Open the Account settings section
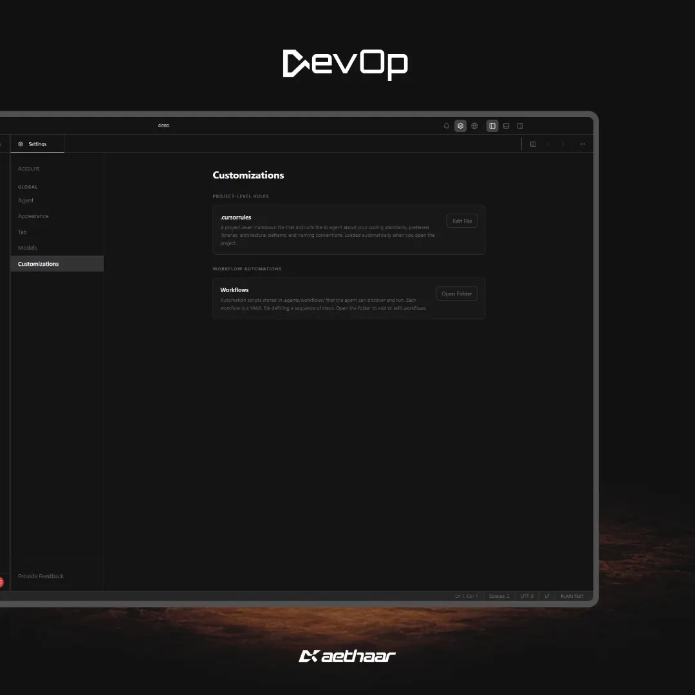 28,169
